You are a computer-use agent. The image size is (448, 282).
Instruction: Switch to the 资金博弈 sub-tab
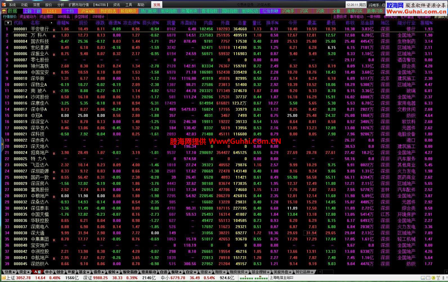pos(46,17)
